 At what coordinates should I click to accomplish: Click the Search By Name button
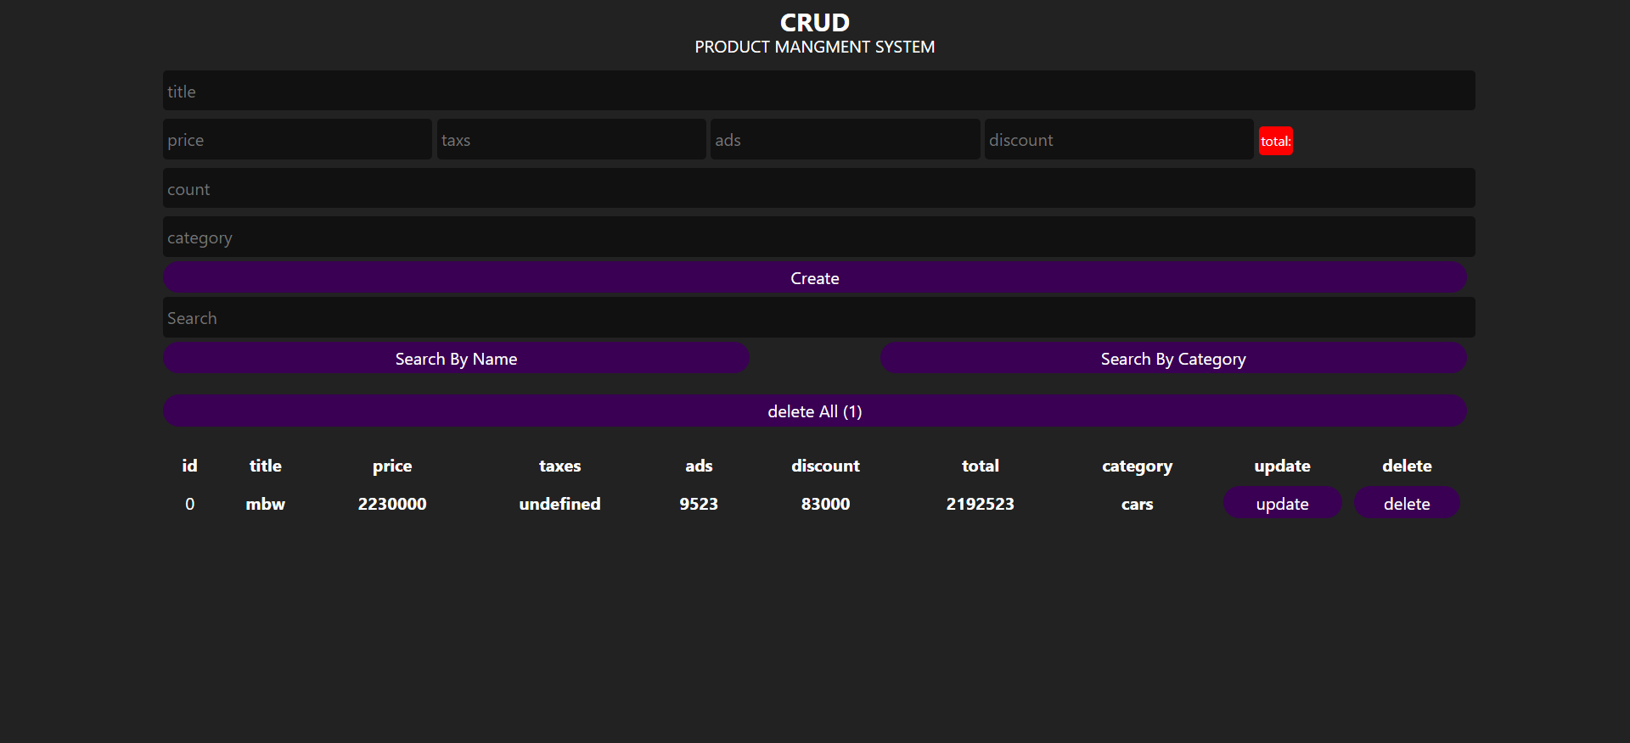[456, 359]
